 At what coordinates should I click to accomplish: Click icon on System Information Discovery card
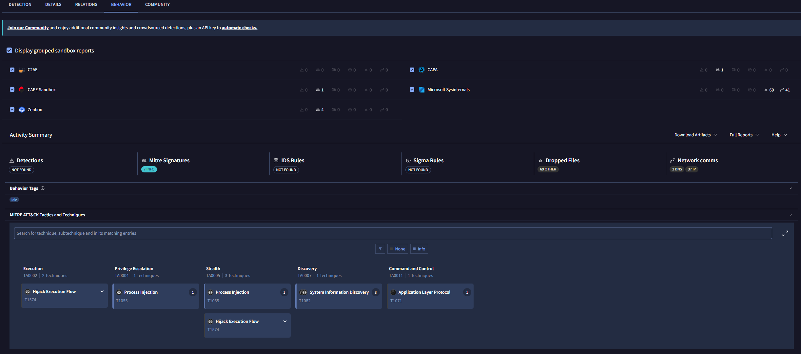point(303,292)
